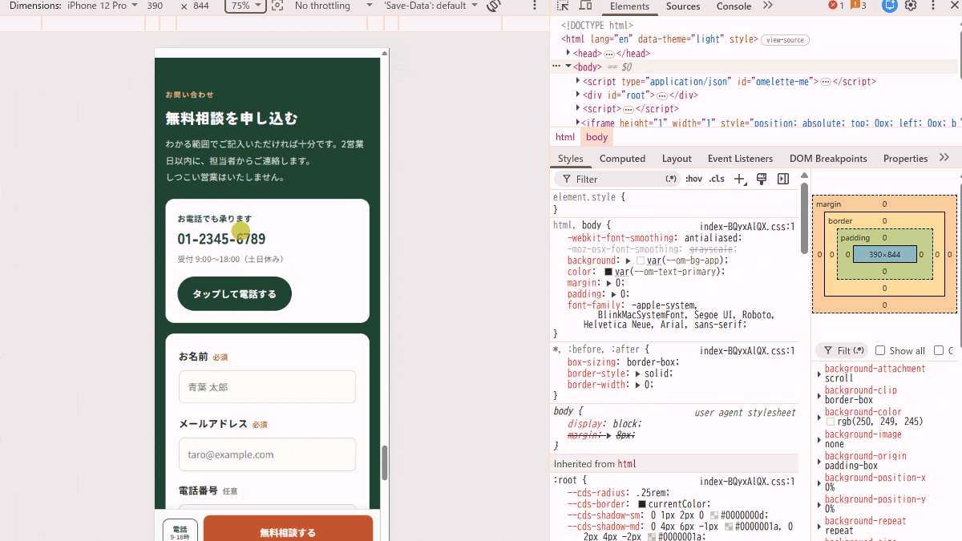The image size is (962, 541).
Task: Click the --om-text-primary color swatch
Action: coord(608,273)
